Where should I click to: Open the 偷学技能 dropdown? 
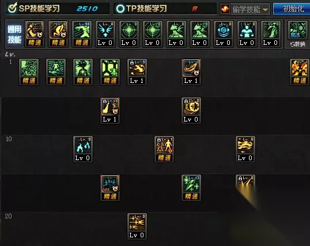[x=245, y=9]
